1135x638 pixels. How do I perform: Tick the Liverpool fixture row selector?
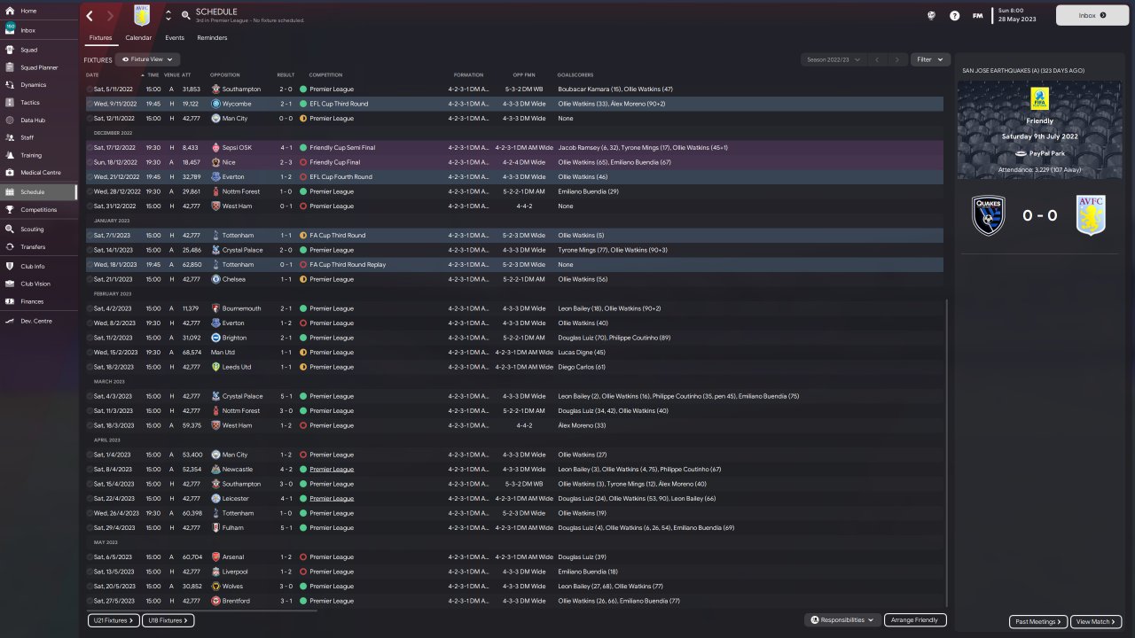(90, 572)
